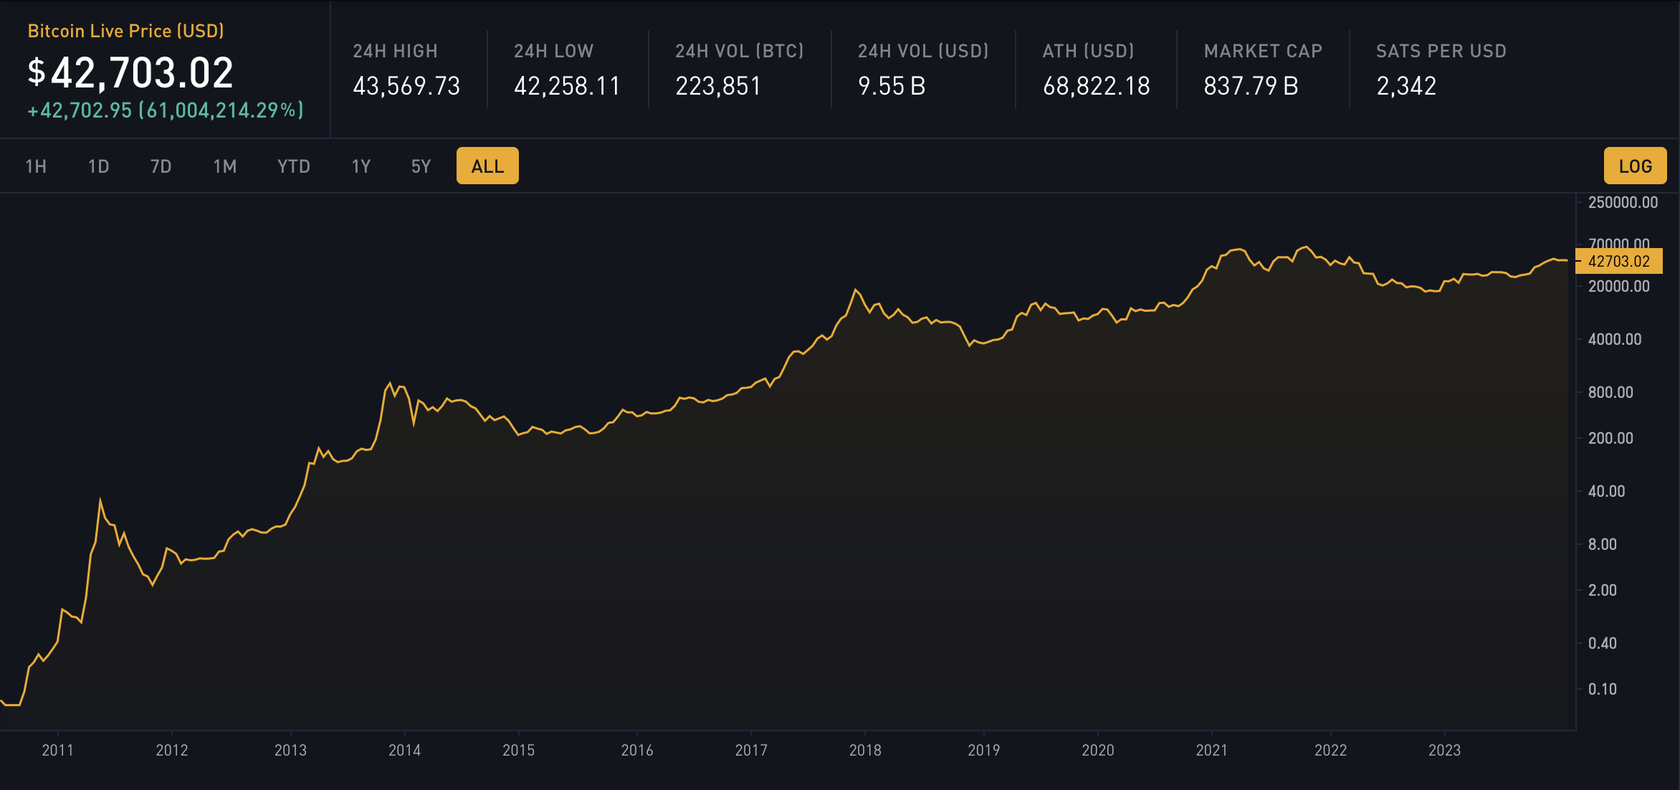Click the ATH (USD) value 68,822.18

click(x=1096, y=86)
